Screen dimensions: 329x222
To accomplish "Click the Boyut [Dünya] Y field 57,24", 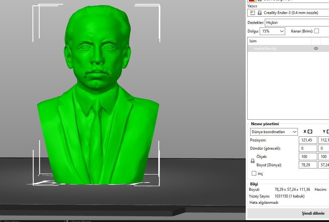I will tap(324, 165).
